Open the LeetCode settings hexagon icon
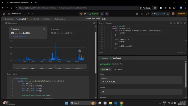188x106 pixels. pos(142,14)
